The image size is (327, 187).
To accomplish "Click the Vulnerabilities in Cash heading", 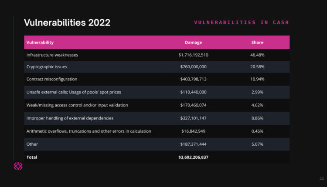I will tap(242, 22).
